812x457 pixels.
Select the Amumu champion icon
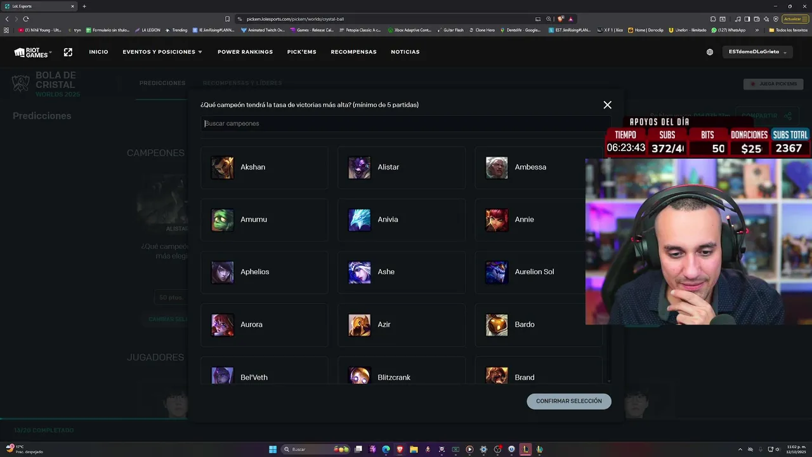[x=222, y=220]
